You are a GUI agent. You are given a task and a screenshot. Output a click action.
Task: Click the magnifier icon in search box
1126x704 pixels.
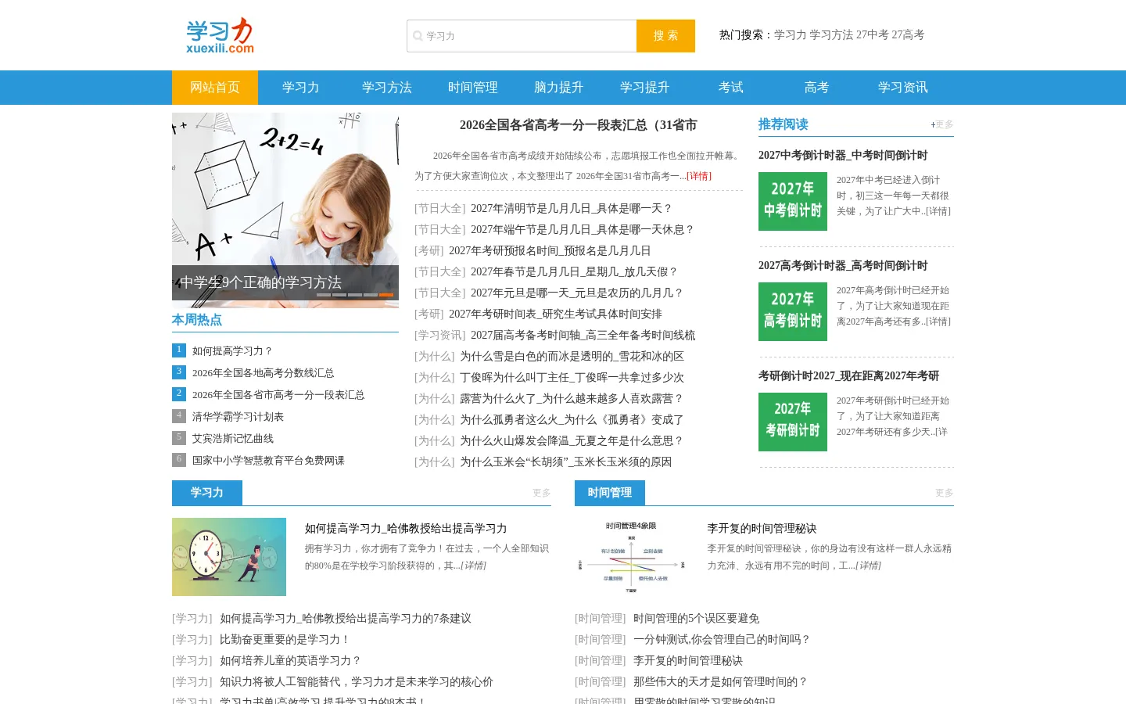tap(418, 36)
